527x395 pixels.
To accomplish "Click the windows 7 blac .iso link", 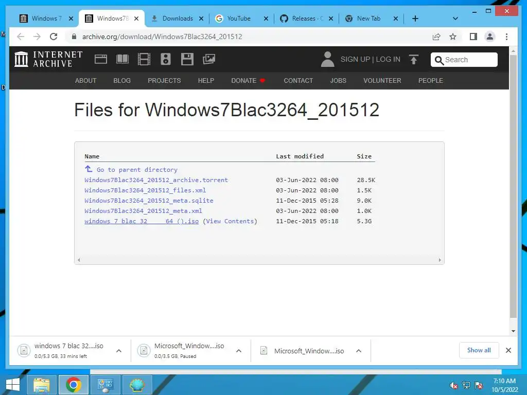I will 142,221.
